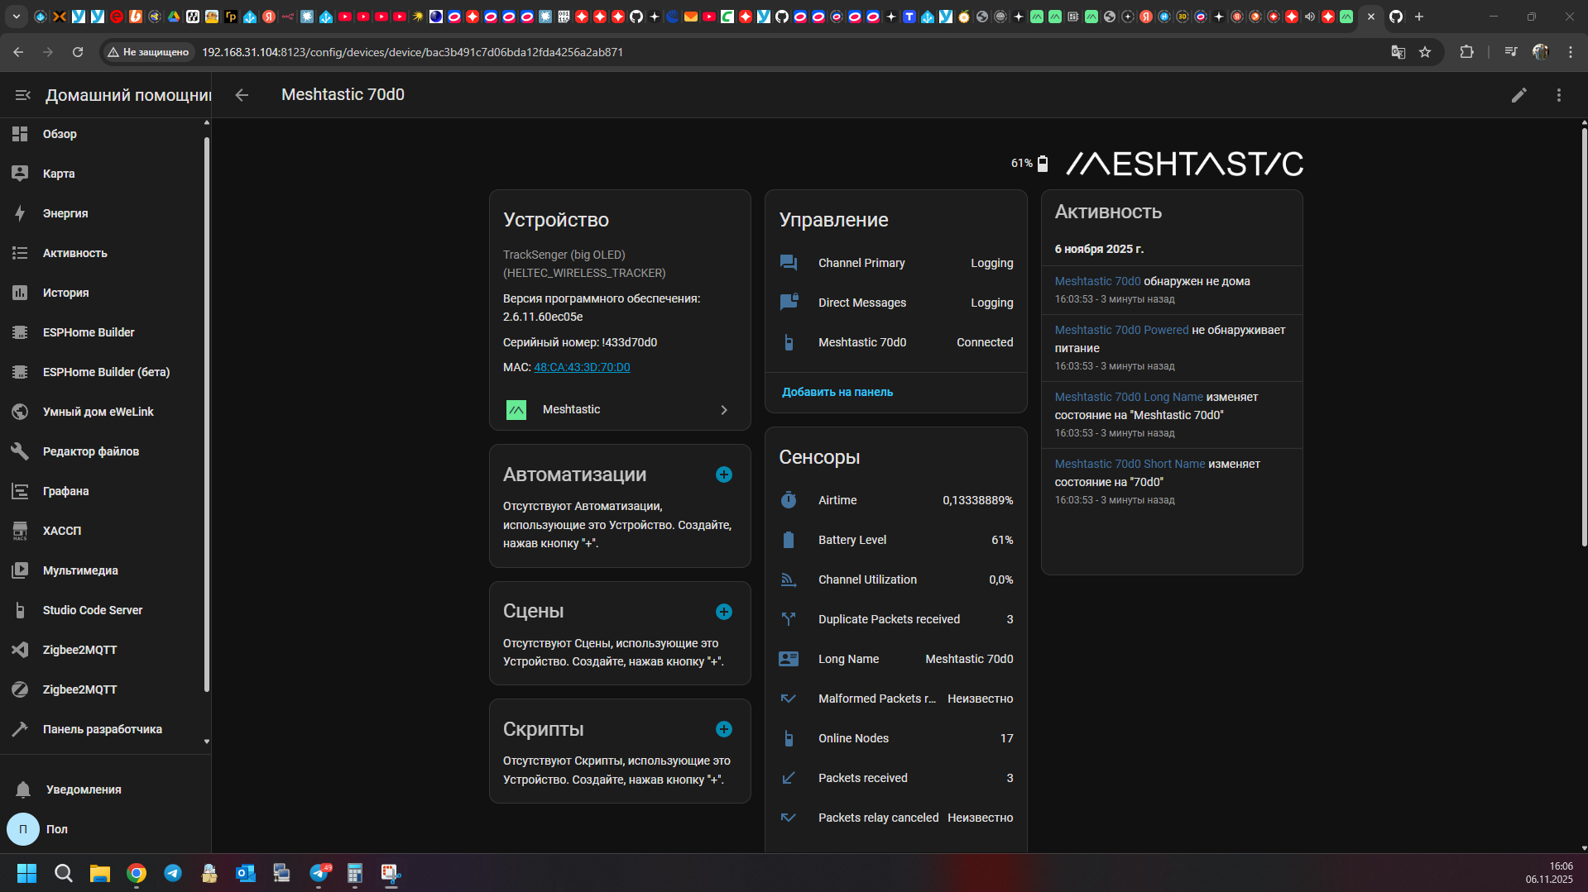Open the browser tab list dropdown arrow
Image resolution: width=1588 pixels, height=892 pixels.
click(16, 17)
